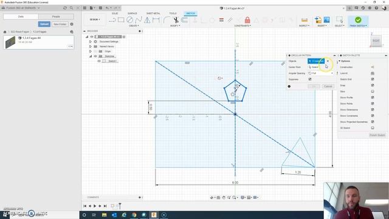Enable the 3D Sketch checkbox
Viewport: 389px width, 219px height.
(373, 128)
